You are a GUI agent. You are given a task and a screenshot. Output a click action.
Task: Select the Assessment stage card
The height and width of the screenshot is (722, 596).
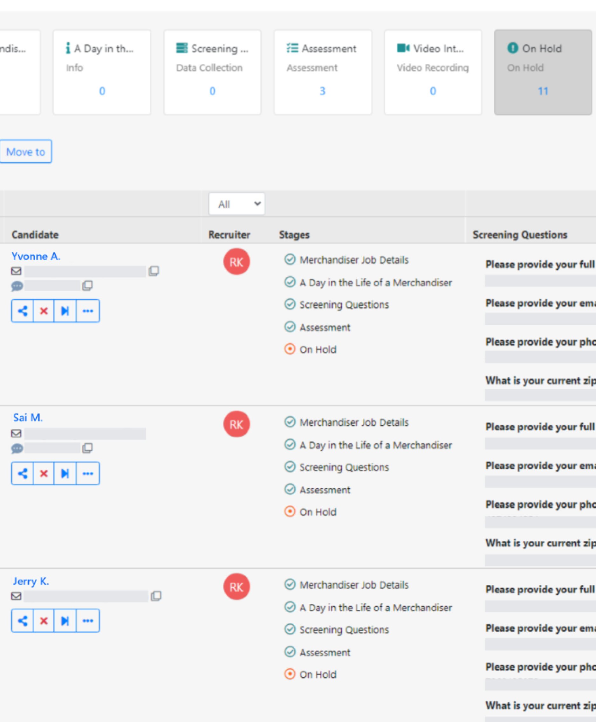click(322, 72)
